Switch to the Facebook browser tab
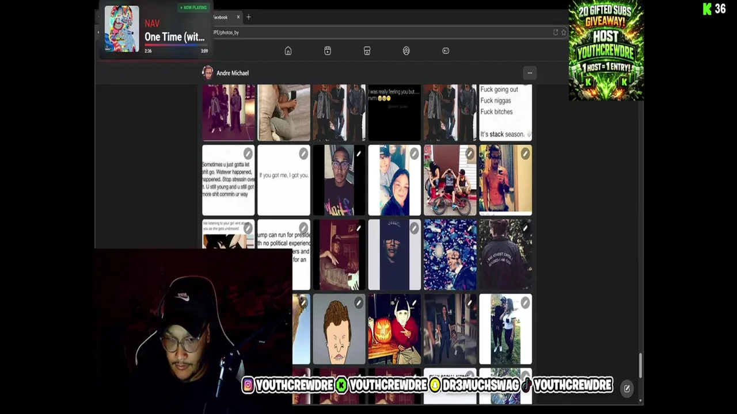Viewport: 737px width, 414px height. [x=223, y=17]
